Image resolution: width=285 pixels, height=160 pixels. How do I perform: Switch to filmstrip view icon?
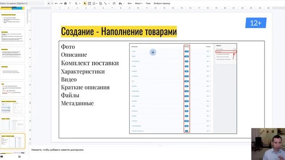click(x=2, y=156)
